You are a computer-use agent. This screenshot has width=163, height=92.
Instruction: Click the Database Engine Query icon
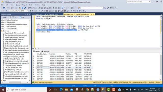pyautogui.click(x=39, y=8)
